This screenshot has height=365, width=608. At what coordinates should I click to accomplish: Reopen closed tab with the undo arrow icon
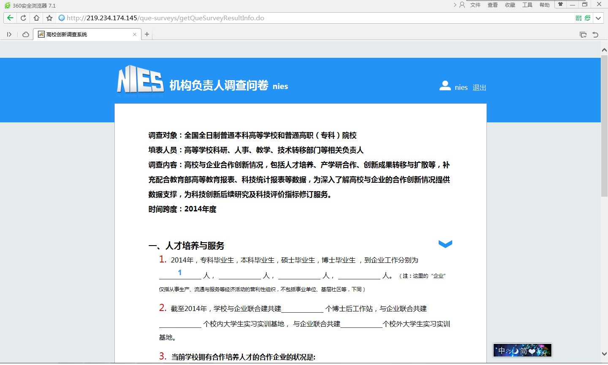point(595,34)
